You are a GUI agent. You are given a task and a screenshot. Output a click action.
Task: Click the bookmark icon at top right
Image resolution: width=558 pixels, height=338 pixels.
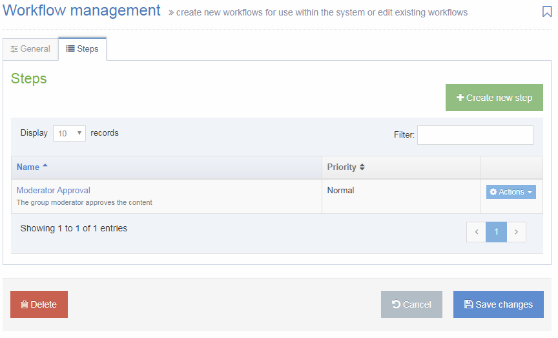[547, 11]
